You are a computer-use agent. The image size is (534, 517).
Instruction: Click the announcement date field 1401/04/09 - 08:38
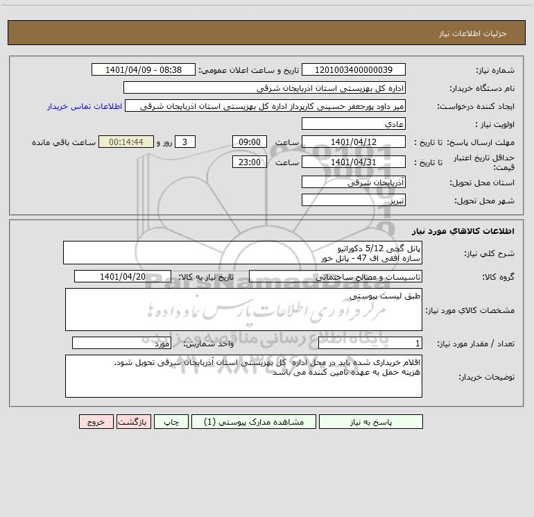coord(144,69)
